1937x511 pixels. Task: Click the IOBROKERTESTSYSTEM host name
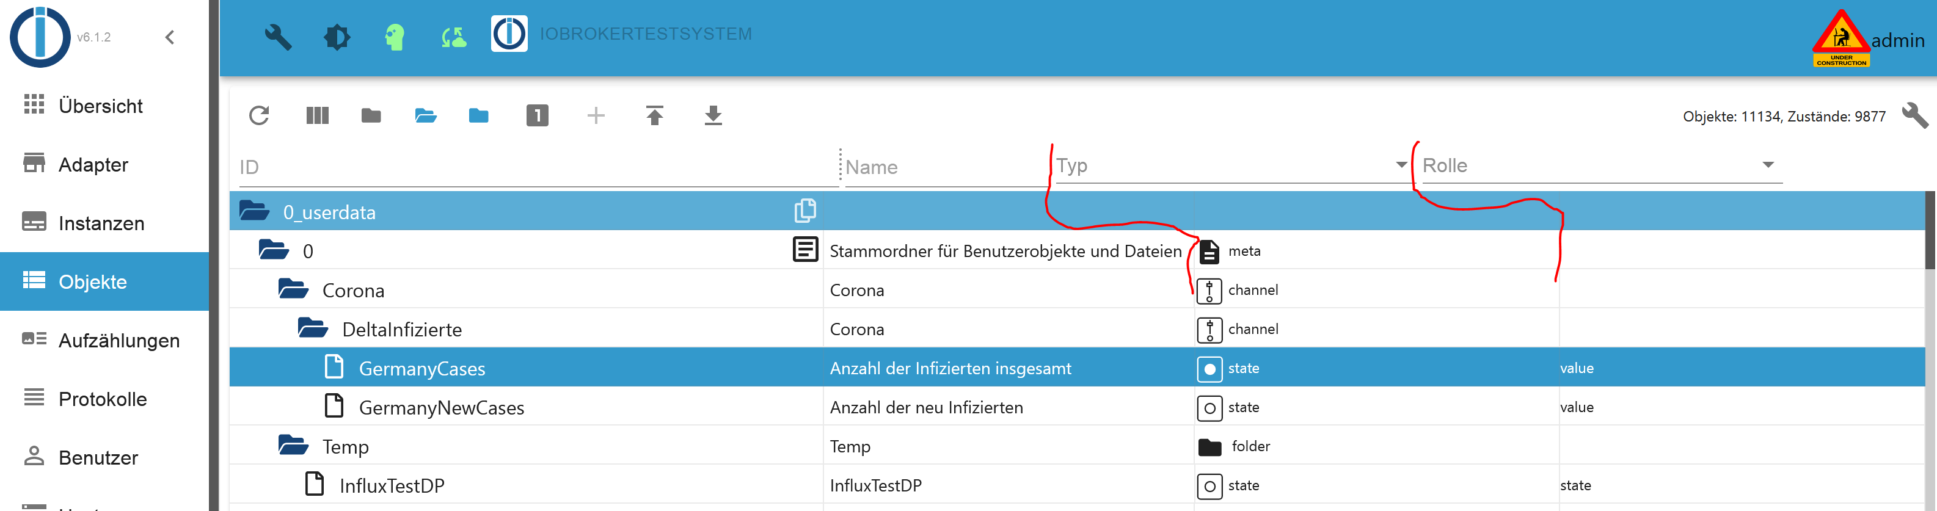coord(645,34)
